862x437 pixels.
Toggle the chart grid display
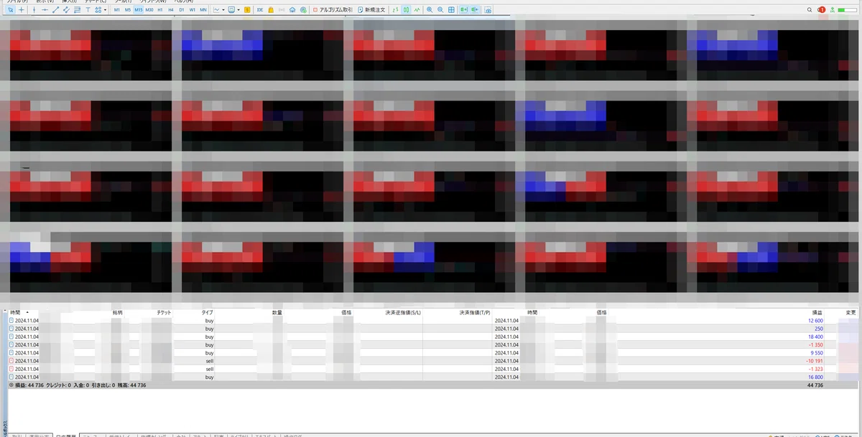[451, 10]
